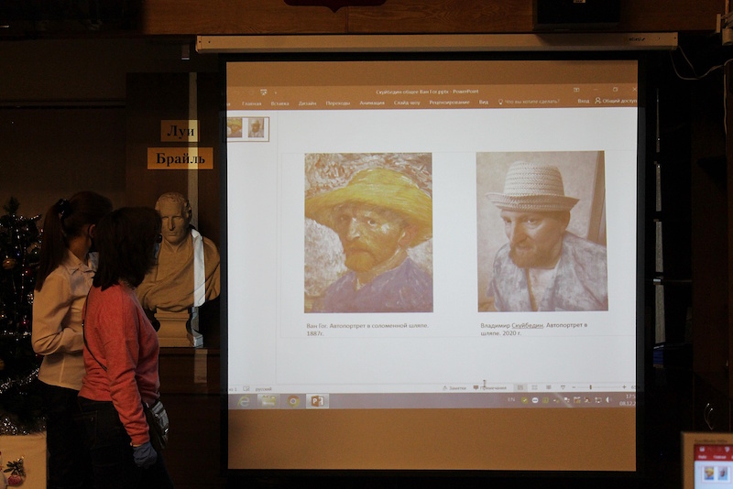Switch to Reading view in status bar
This screenshot has width=733, height=489.
click(549, 387)
